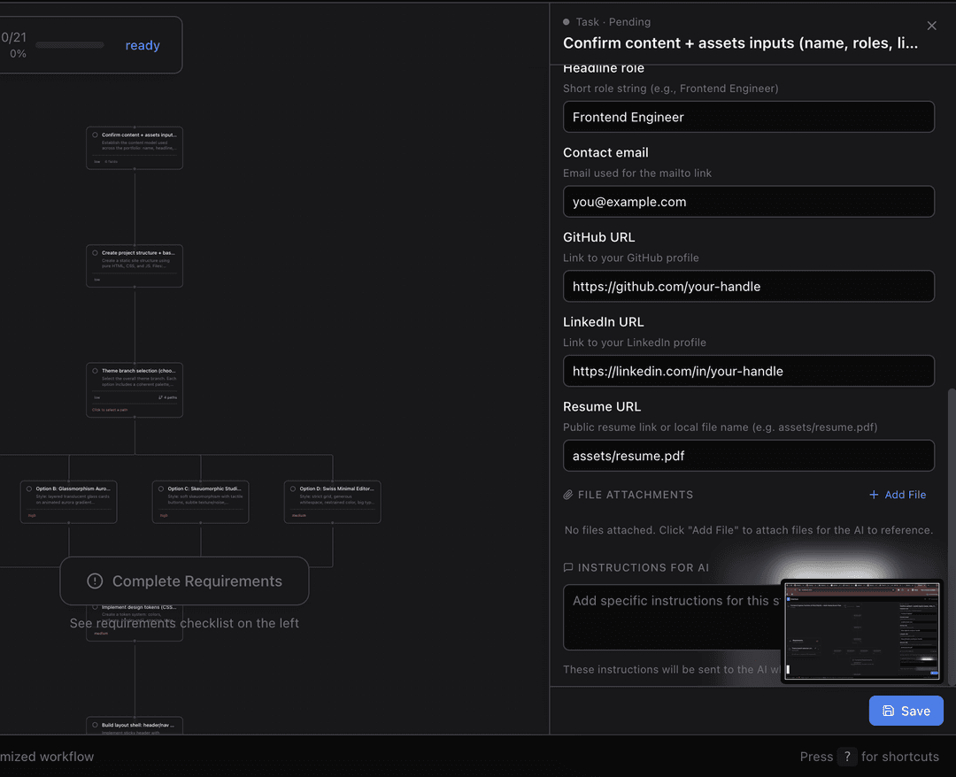Click the 'Link to your GitHub profile' hint
956x777 pixels.
630,258
